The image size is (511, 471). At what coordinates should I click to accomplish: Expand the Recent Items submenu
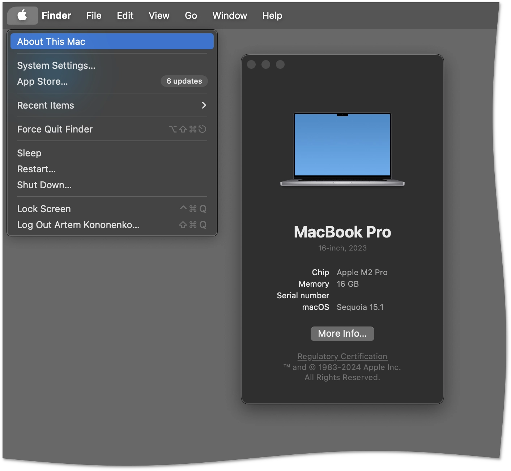[x=112, y=105]
